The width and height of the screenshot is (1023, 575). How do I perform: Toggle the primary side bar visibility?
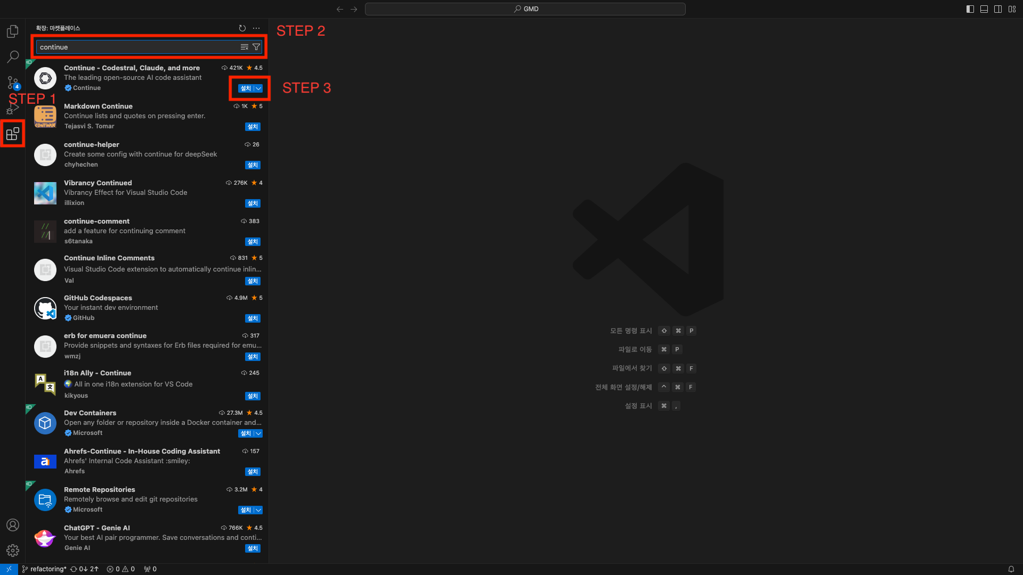(x=970, y=9)
